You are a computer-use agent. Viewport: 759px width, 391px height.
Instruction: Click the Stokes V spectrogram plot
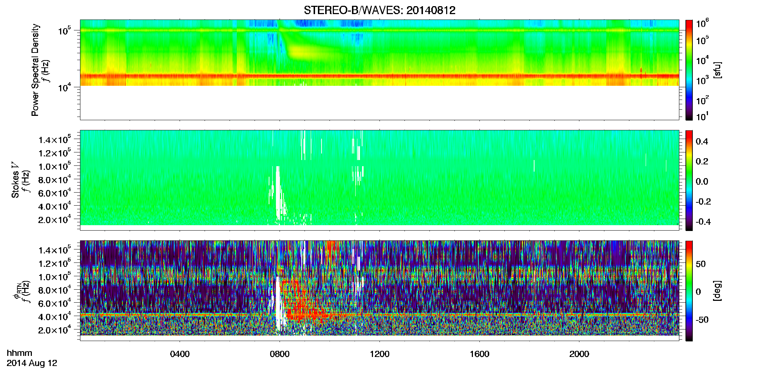coord(379,180)
